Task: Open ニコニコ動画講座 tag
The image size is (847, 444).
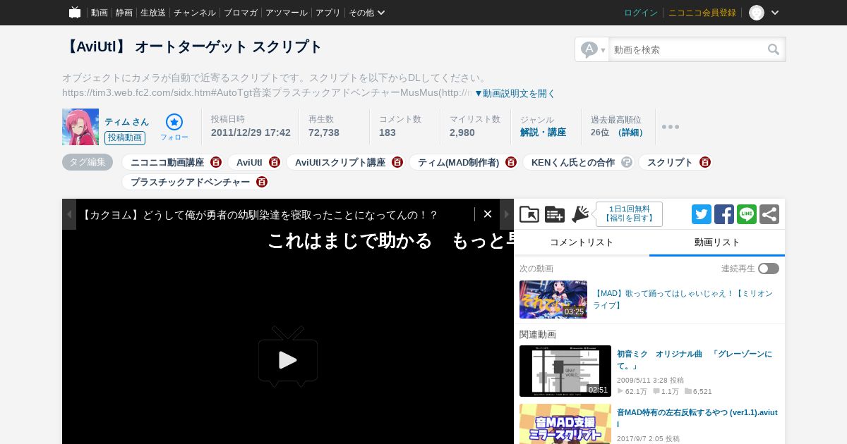Action: (167, 162)
